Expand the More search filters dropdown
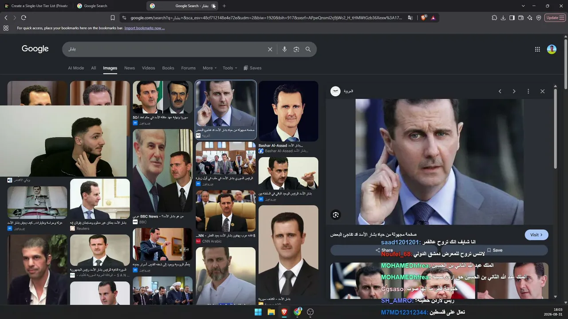The width and height of the screenshot is (568, 319). pos(209,68)
